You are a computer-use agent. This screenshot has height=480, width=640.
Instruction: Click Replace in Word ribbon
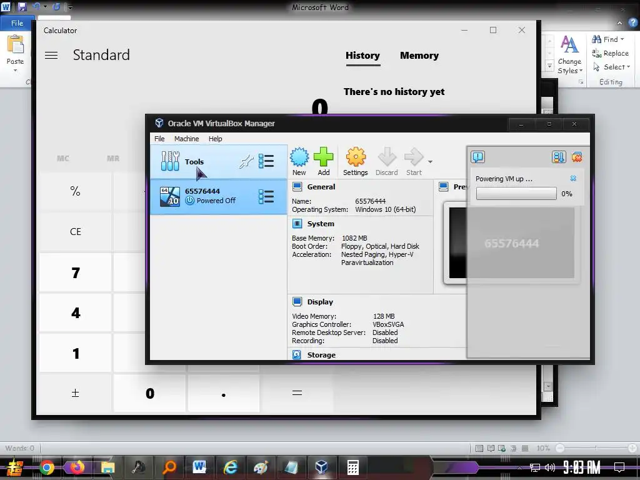click(610, 53)
